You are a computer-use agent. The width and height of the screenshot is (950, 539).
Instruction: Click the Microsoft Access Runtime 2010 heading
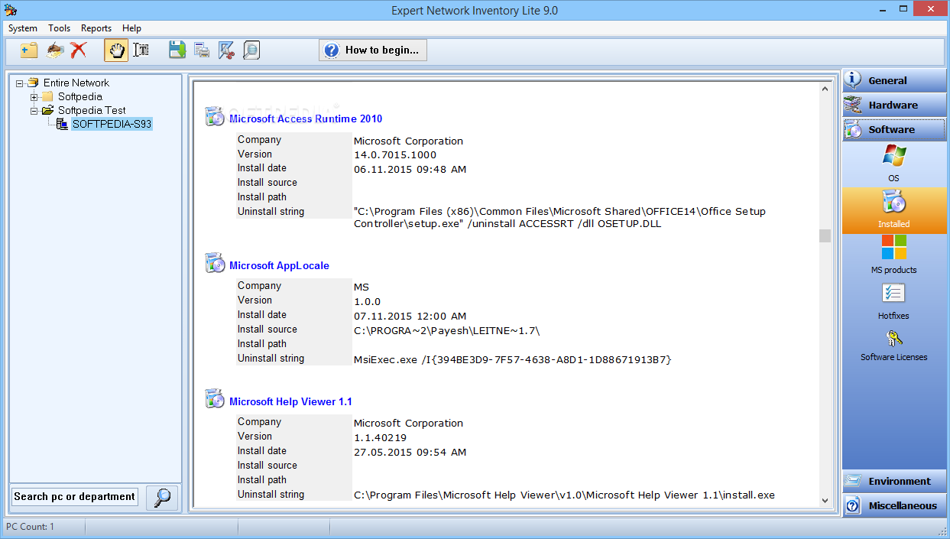(306, 119)
